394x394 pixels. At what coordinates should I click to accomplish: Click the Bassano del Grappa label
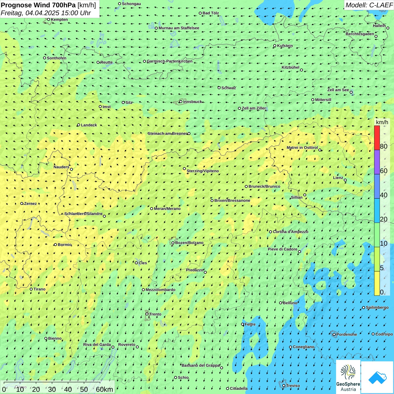tap(201, 365)
